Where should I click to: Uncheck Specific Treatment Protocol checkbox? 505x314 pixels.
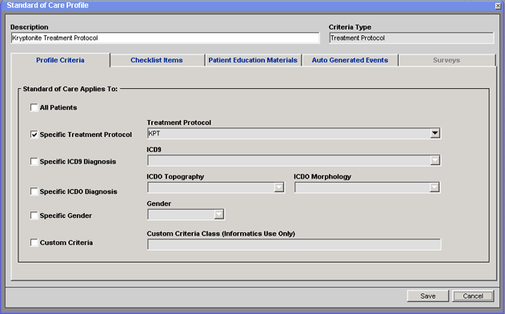coord(34,135)
